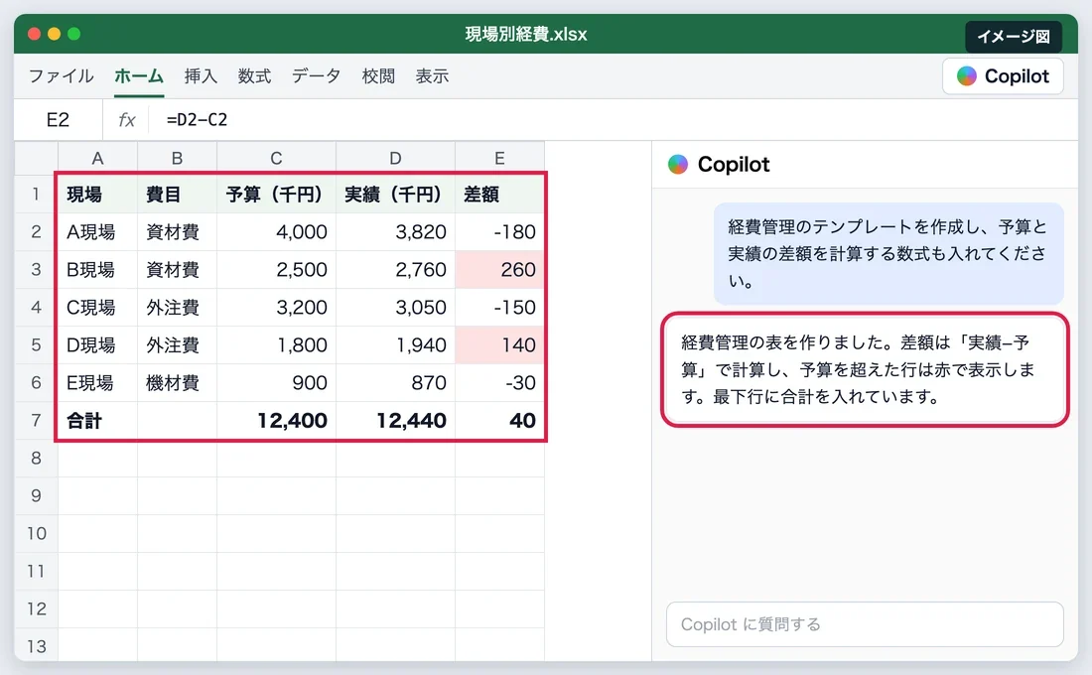Open the データ tab

tap(316, 75)
